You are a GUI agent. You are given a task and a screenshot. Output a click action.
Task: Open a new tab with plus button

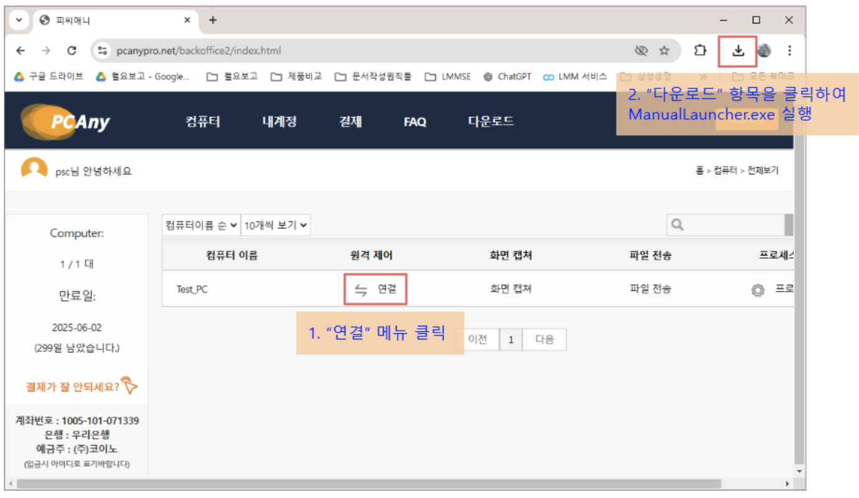213,20
